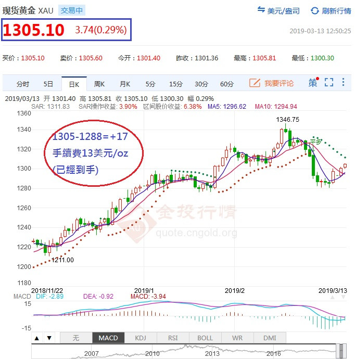The image size is (355, 359).
Task: Click the 2019-03-13 12:50:25 timestamp
Action: pyautogui.click(x=320, y=31)
